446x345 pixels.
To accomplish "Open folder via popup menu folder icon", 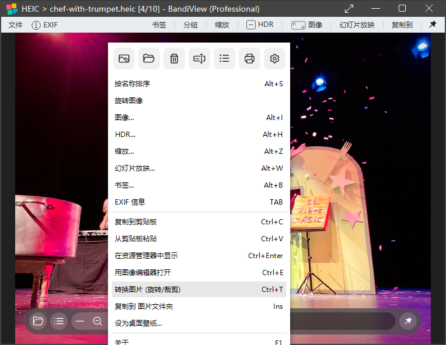I will point(149,58).
